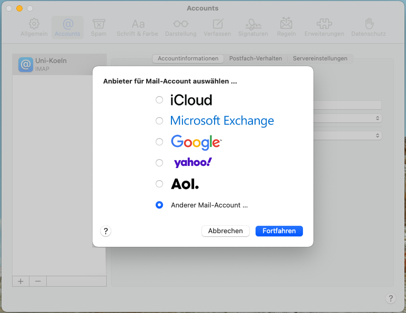Click the yahoo! logo
This screenshot has height=313, width=406.
pos(193,163)
